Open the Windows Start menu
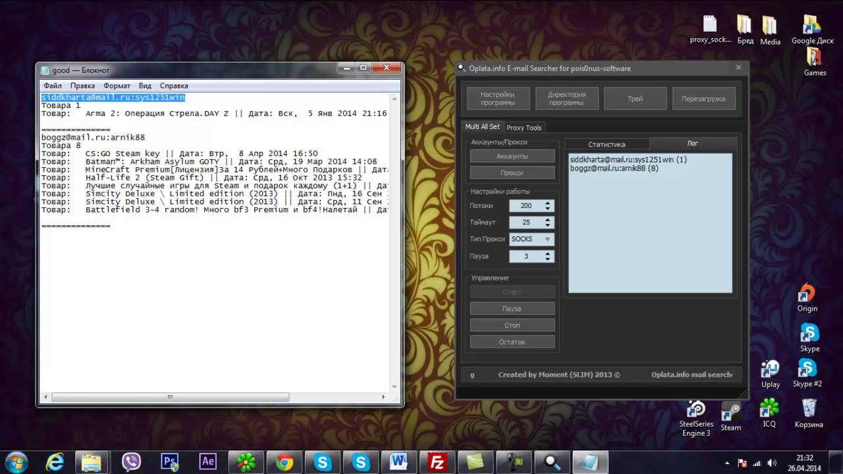Image resolution: width=843 pixels, height=474 pixels. point(16,462)
